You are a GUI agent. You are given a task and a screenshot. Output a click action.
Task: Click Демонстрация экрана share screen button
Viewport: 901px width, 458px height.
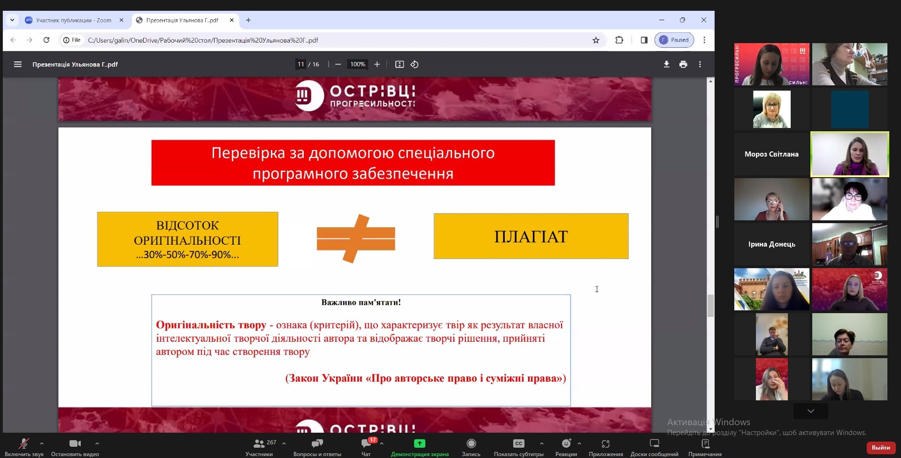pyautogui.click(x=420, y=447)
